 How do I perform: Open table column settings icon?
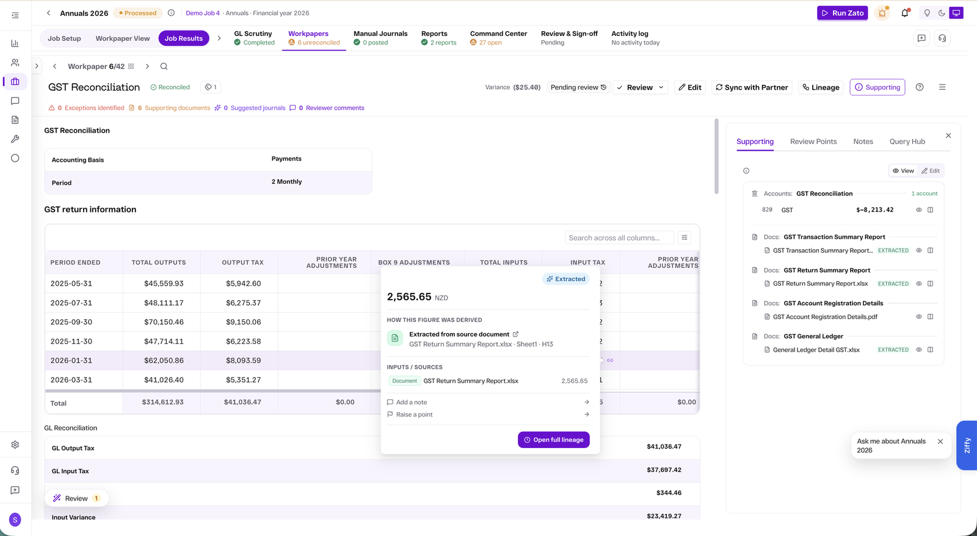pyautogui.click(x=685, y=237)
